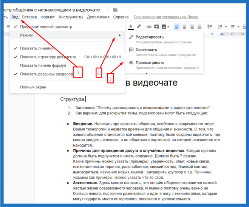Select Просматривать mode

150,63
